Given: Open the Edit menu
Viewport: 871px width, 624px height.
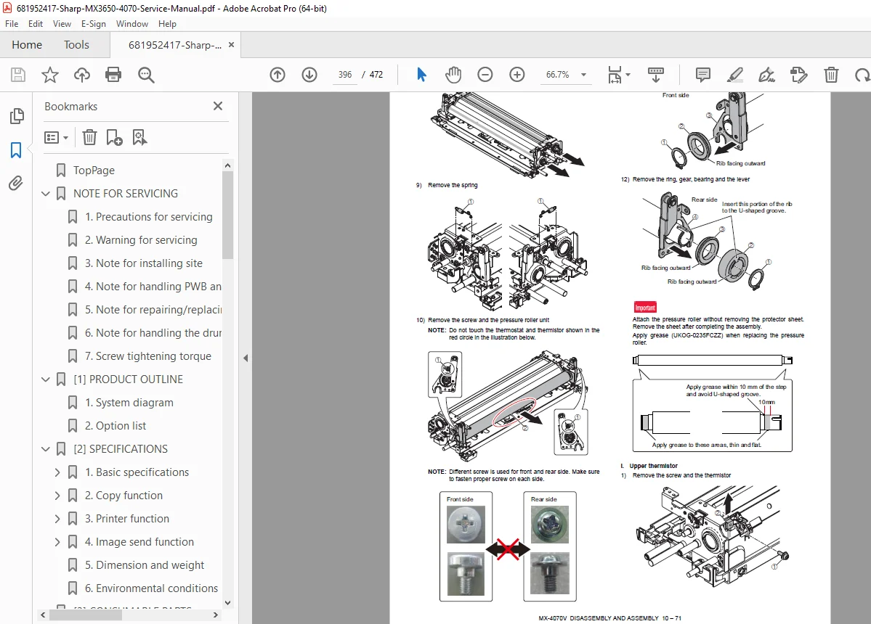Looking at the screenshot, I should coord(36,24).
